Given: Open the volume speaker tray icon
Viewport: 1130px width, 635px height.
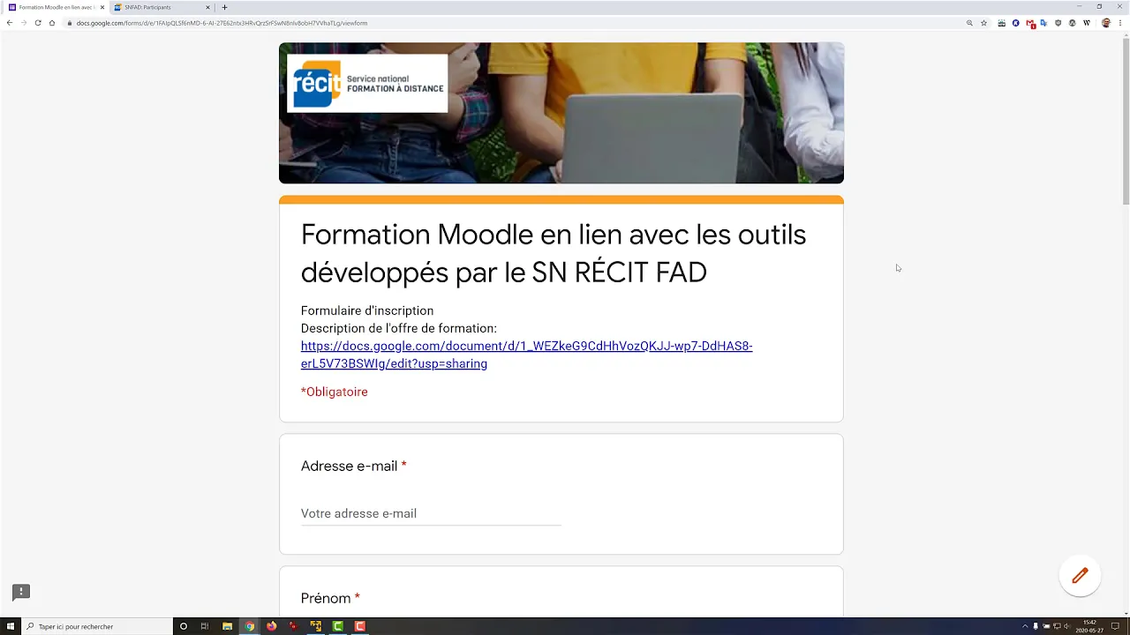Looking at the screenshot, I should [1066, 626].
